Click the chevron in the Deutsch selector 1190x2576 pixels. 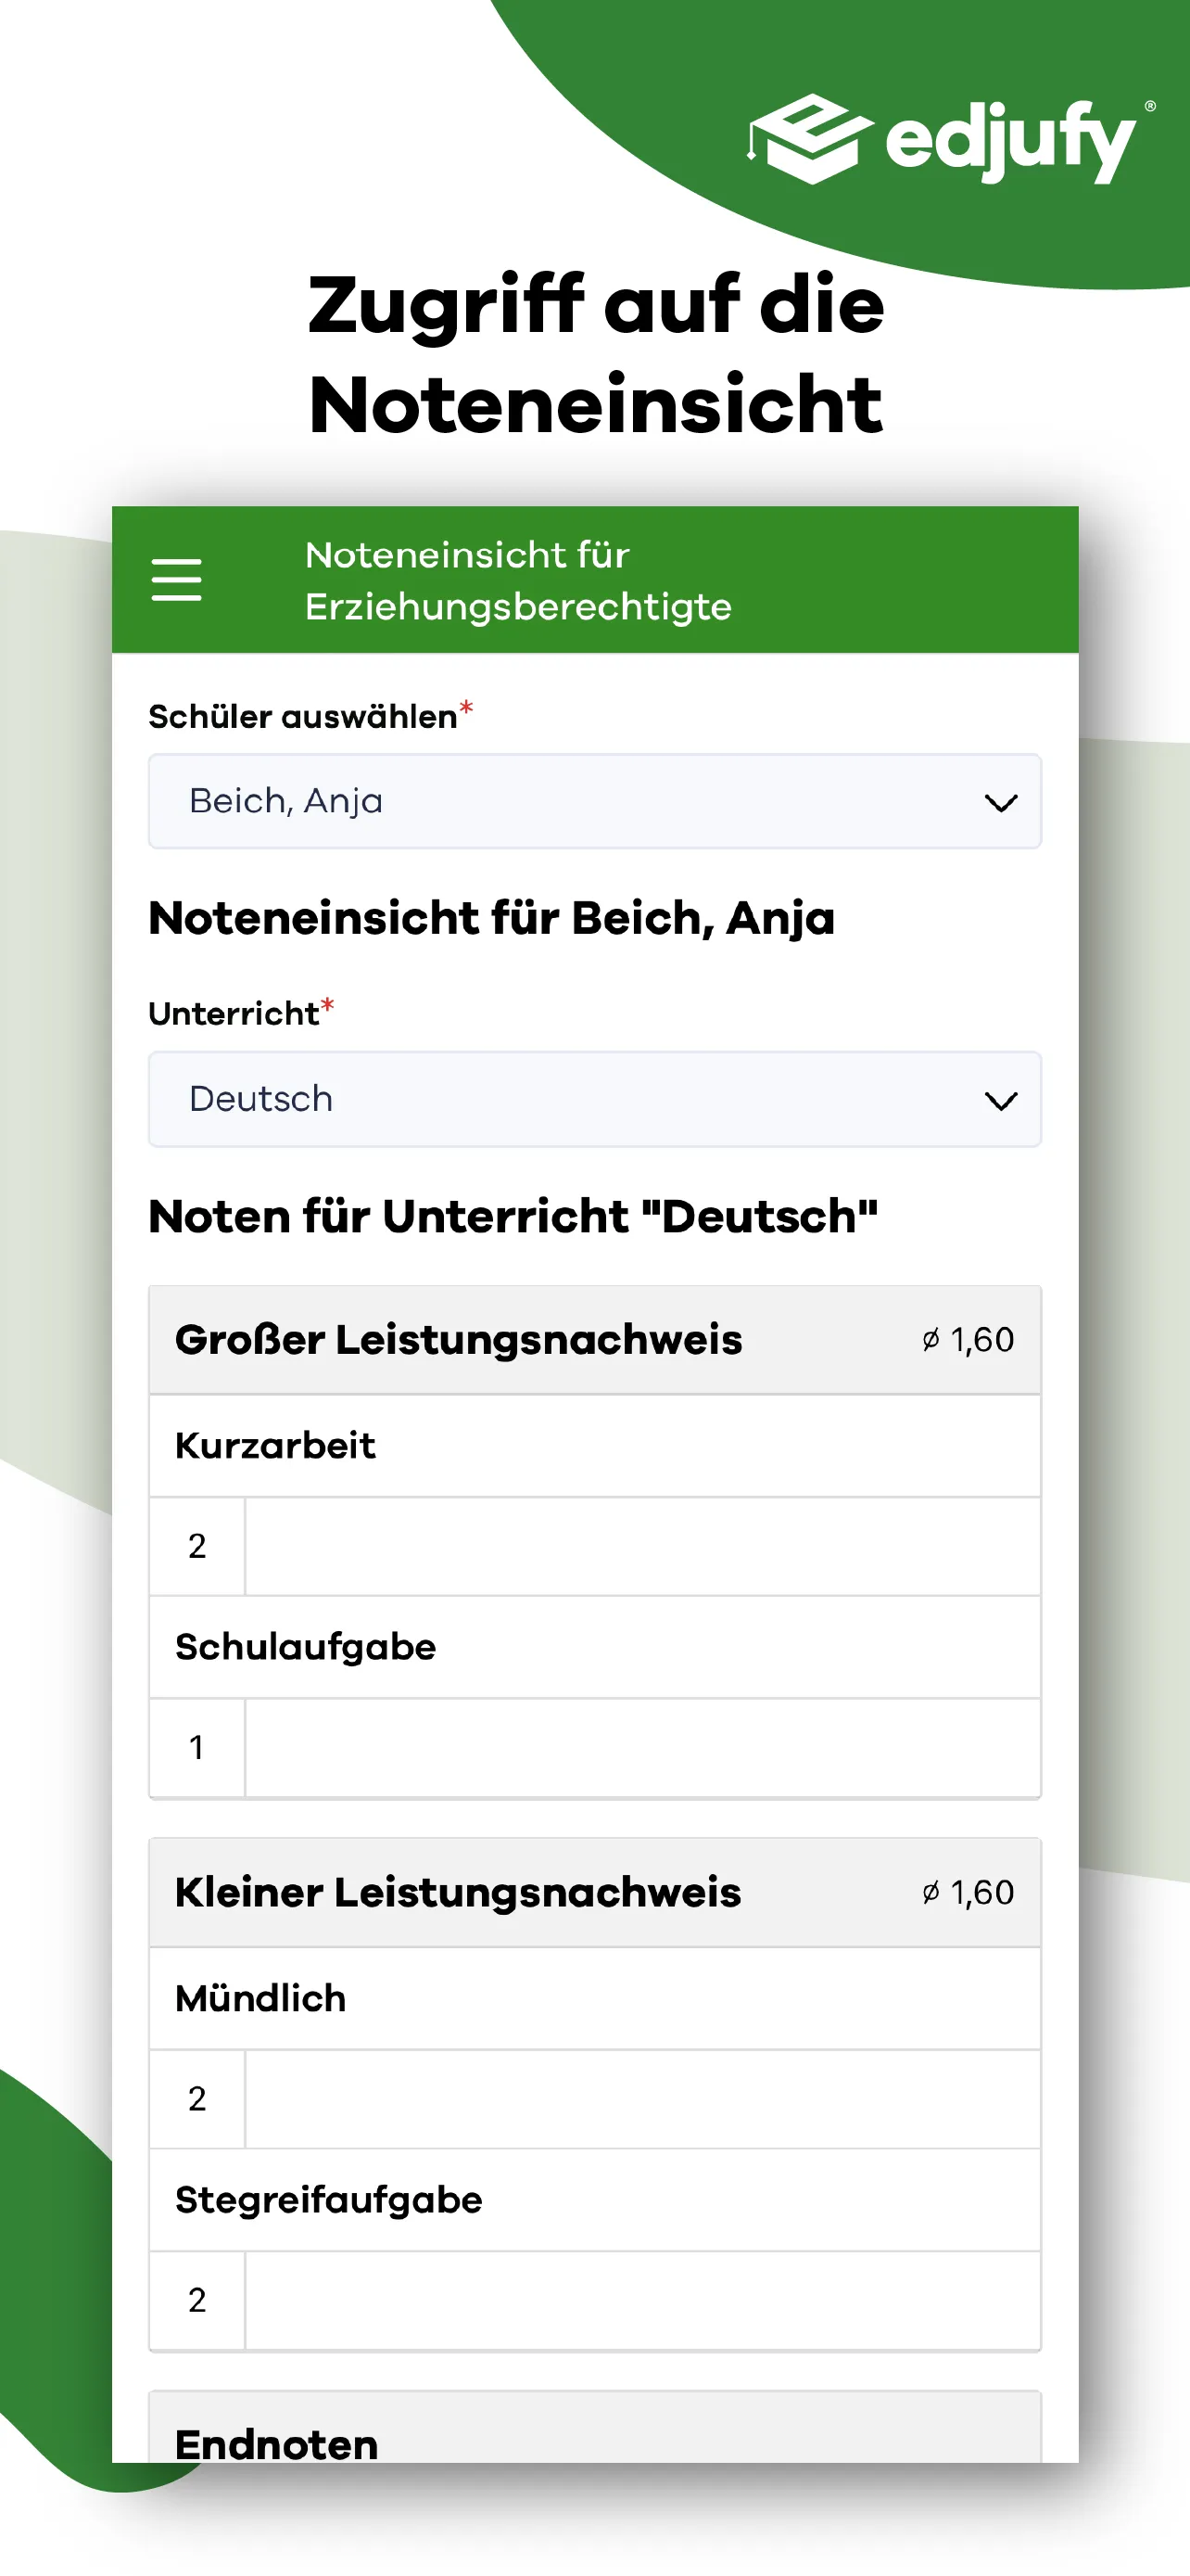coord(1002,1099)
